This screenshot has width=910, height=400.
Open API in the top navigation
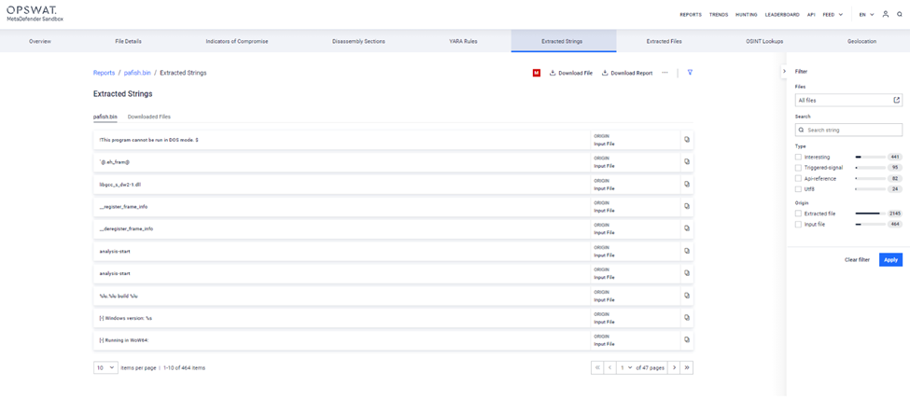pyautogui.click(x=811, y=15)
